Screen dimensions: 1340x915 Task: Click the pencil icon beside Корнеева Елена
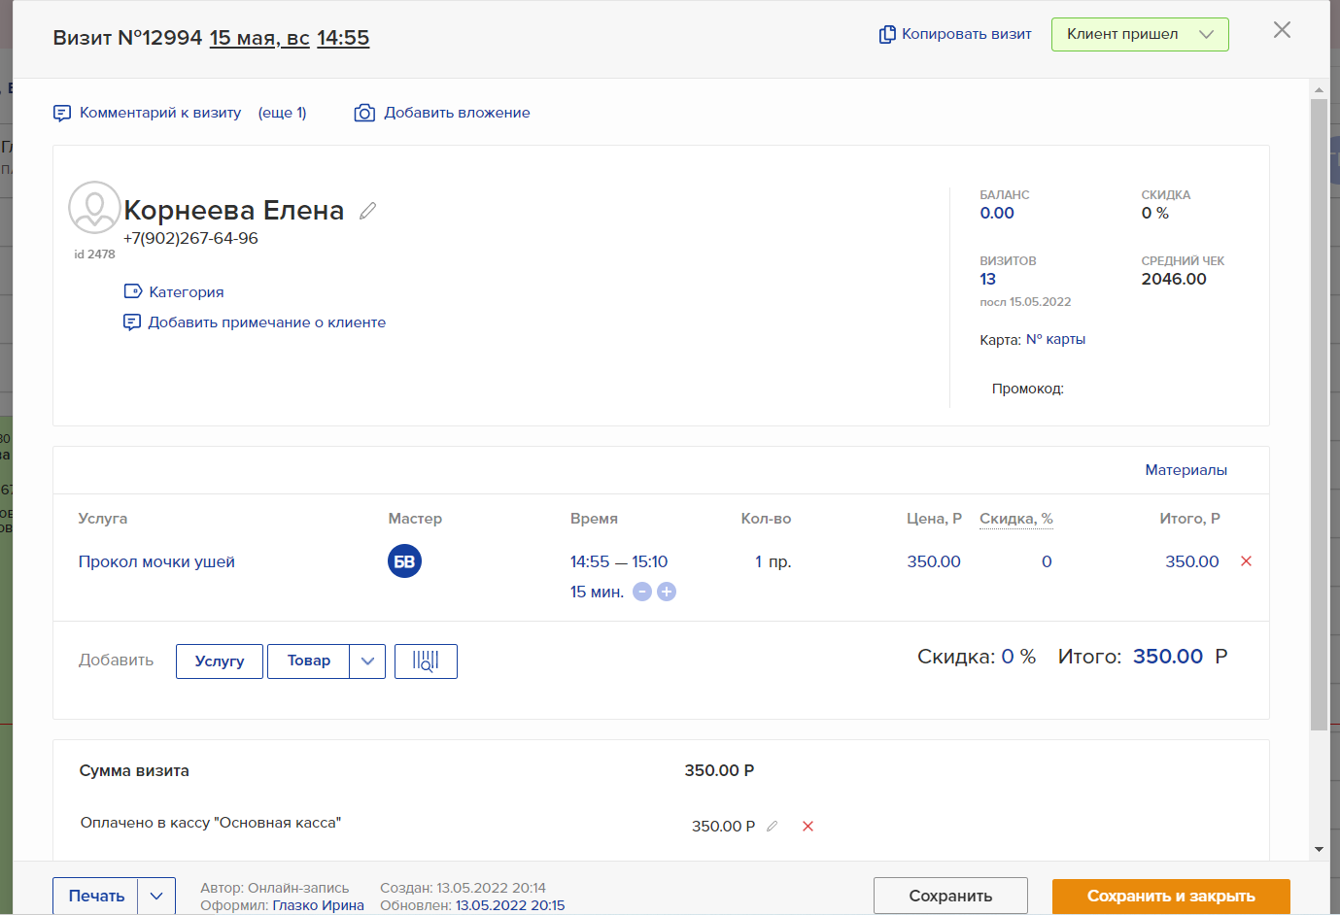click(x=367, y=211)
